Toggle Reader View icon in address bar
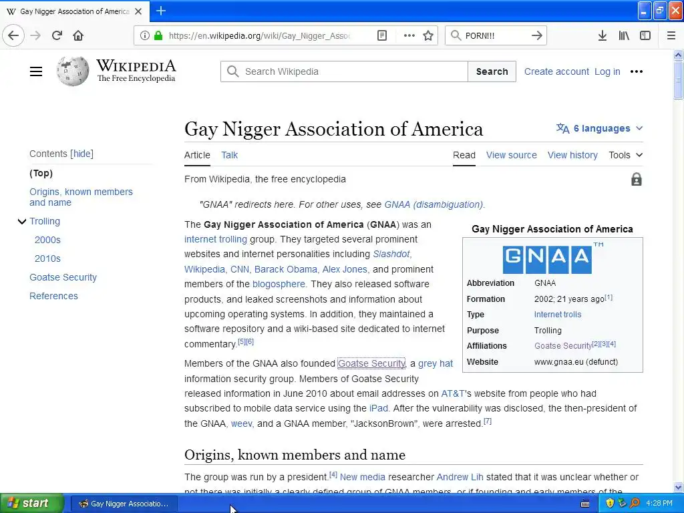Image resolution: width=684 pixels, height=513 pixels. click(x=381, y=36)
